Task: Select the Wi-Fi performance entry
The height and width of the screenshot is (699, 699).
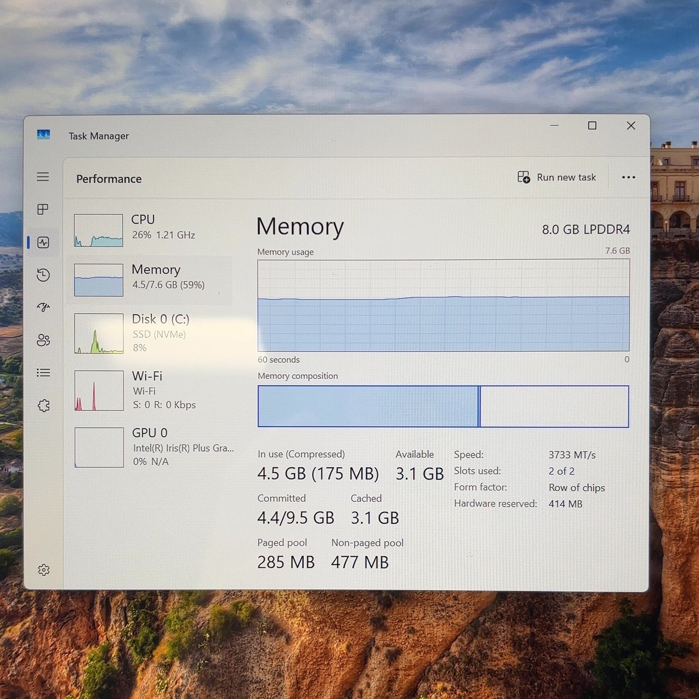Action: point(151,390)
